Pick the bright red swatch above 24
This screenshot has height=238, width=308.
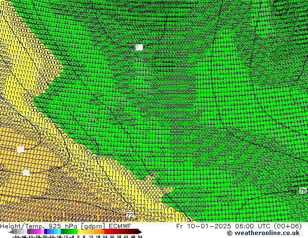tap(106, 232)
